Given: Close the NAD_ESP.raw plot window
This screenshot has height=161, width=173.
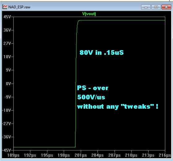Looking at the screenshot, I should tap(166, 7).
